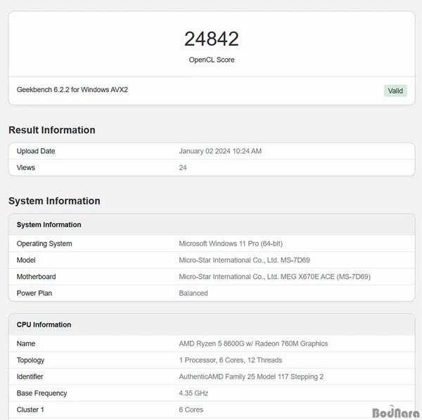Select the Model value ending MS-7D69

click(x=244, y=260)
